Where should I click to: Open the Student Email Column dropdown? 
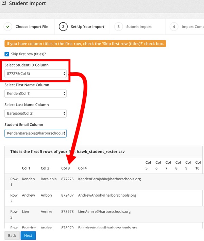pos(35,133)
